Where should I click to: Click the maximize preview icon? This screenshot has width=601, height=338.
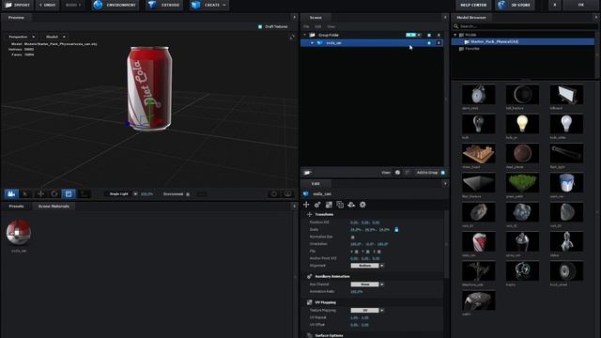coord(292,38)
